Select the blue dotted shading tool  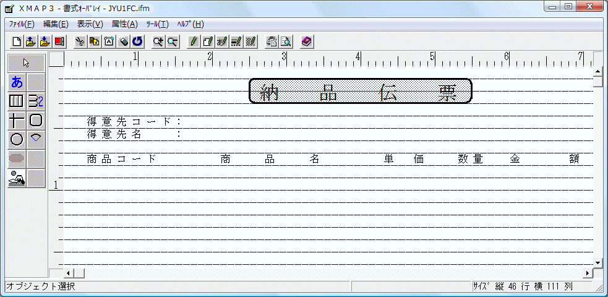(17, 158)
